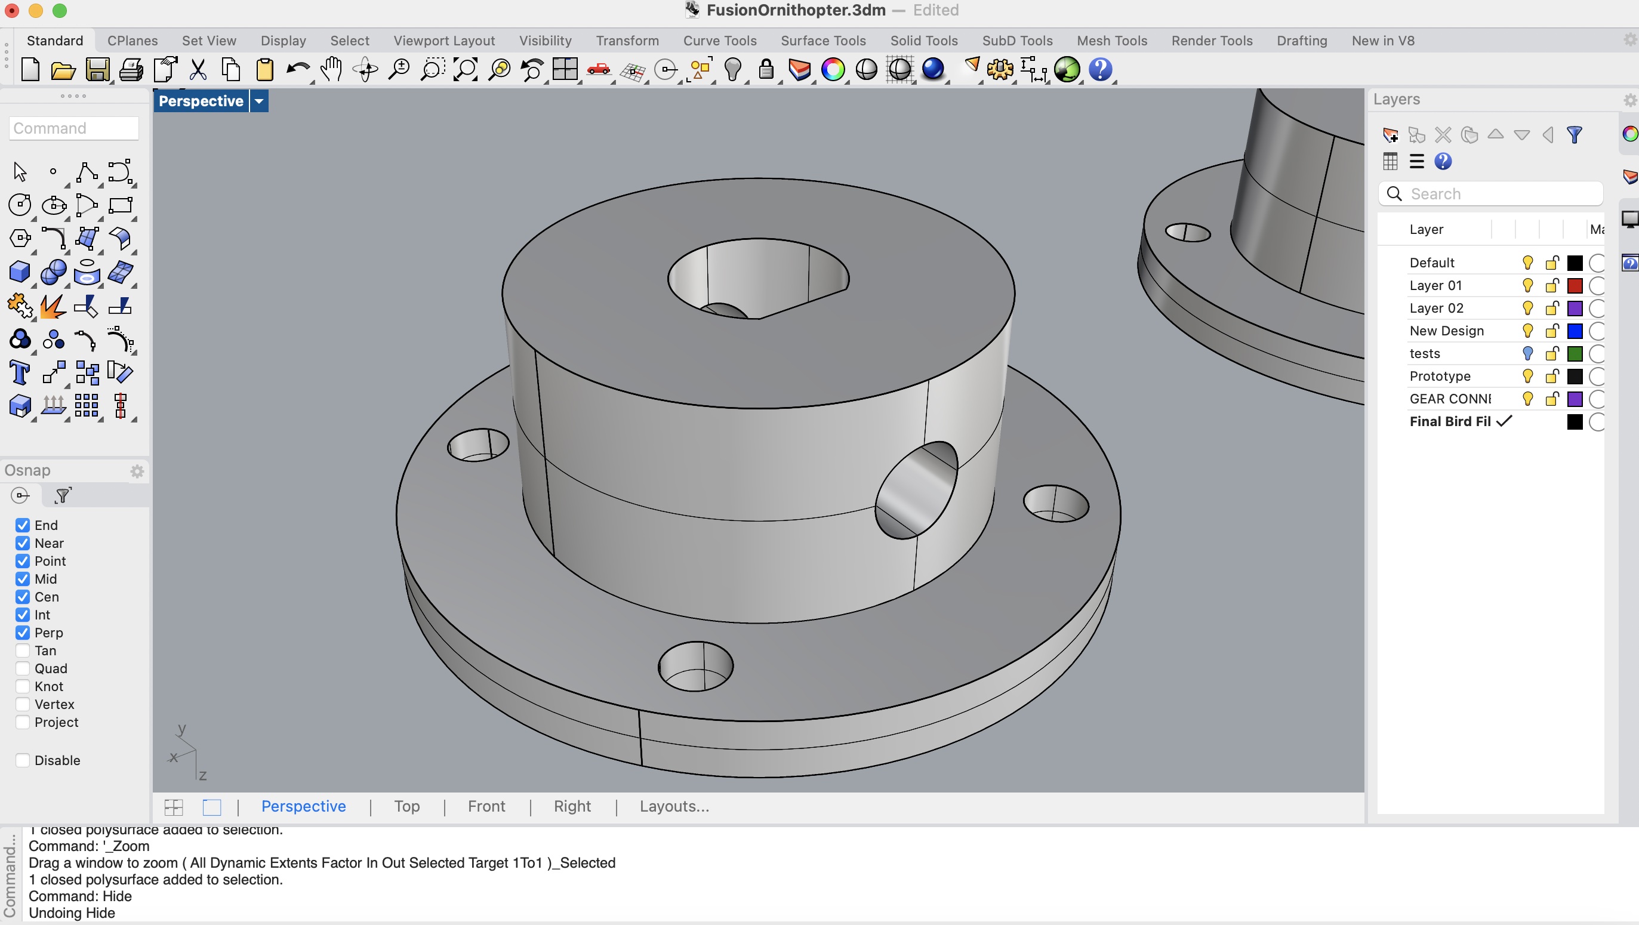Toggle the Mid osnap checkbox
This screenshot has width=1639, height=925.
coord(23,579)
